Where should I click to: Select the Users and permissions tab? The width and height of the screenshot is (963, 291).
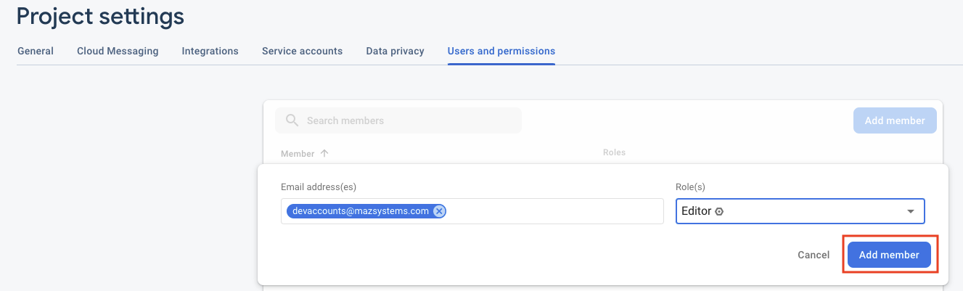point(501,52)
